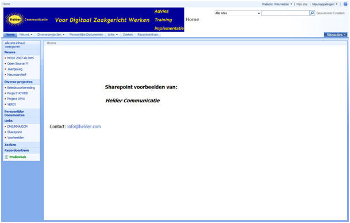Open the help icon in top corner

[345, 4]
